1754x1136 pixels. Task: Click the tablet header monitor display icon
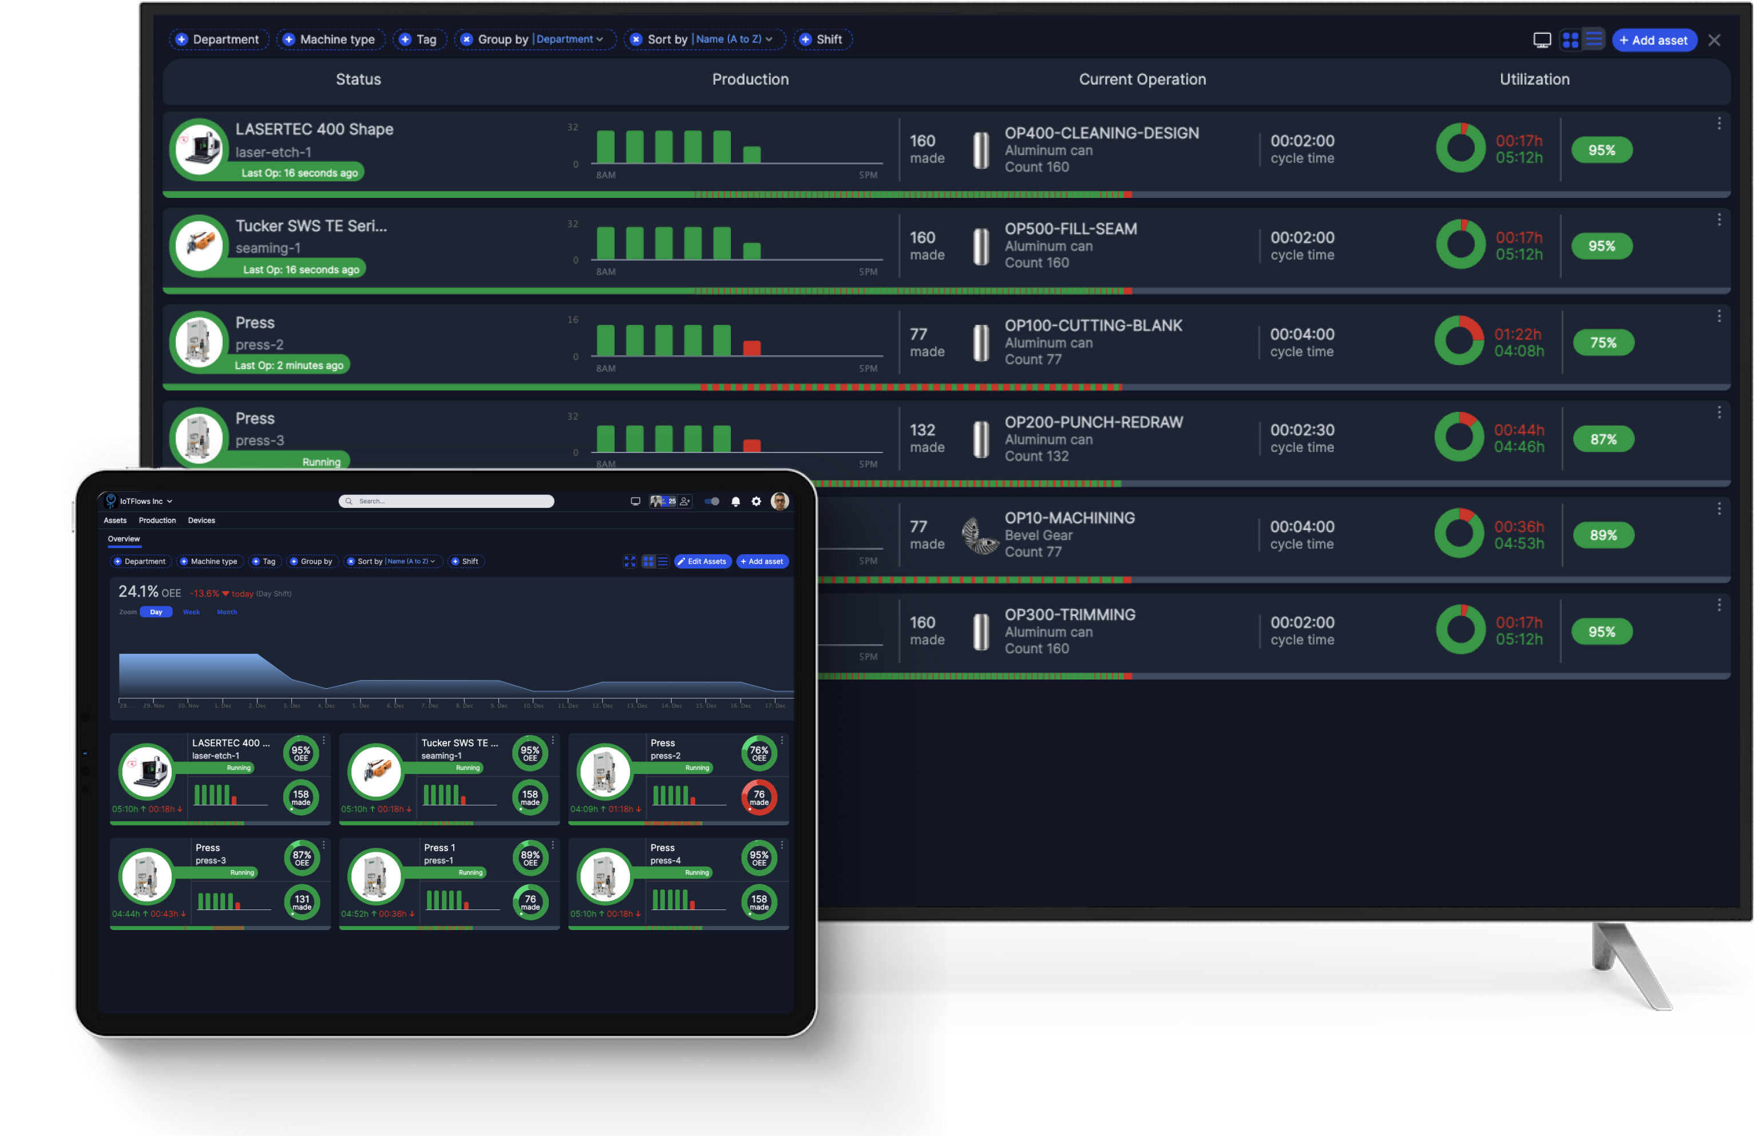tap(635, 502)
